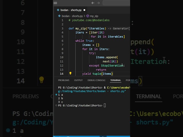Click 'items = []' on line 7
Screen dimensions: 183x137
click(91, 45)
